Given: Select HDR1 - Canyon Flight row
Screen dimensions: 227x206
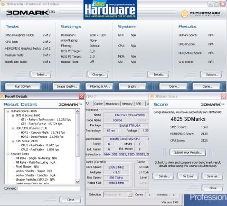Looking at the screenshot, I should tap(43, 133).
